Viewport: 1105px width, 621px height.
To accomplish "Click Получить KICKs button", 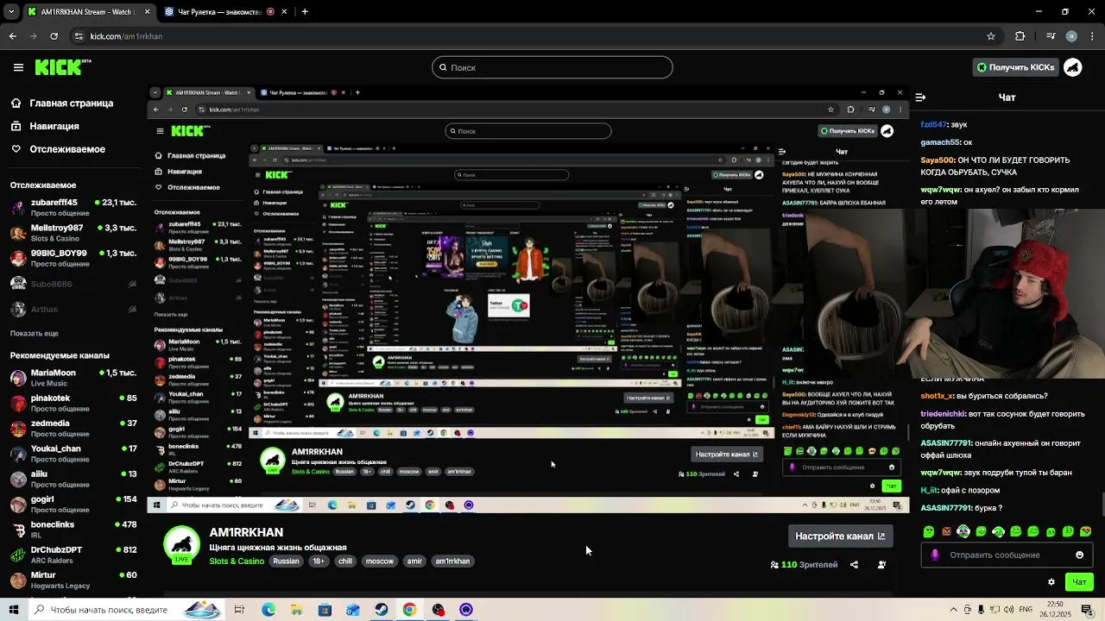I will tap(1015, 67).
